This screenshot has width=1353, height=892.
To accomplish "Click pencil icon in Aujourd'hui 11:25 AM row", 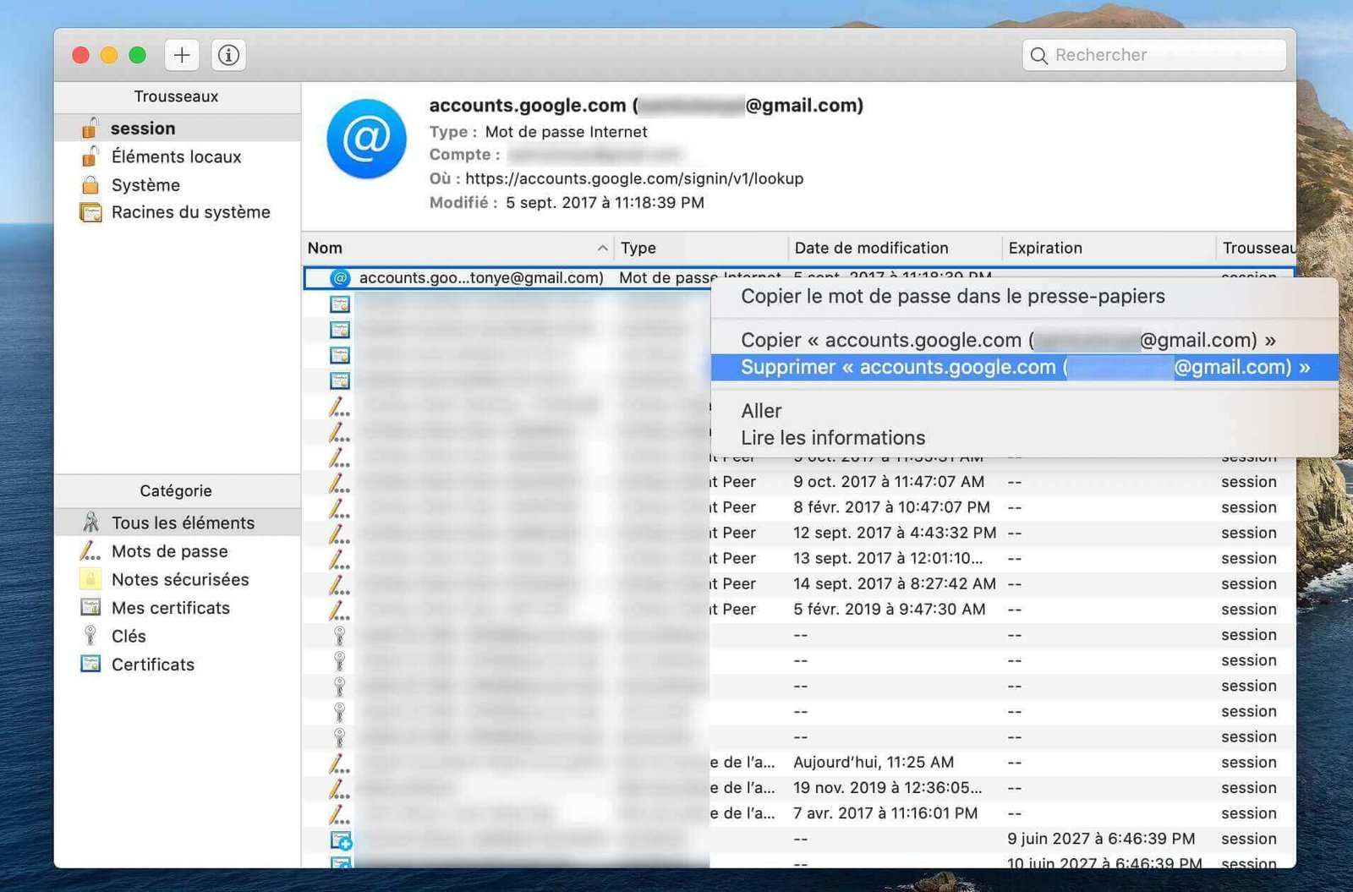I will click(339, 763).
